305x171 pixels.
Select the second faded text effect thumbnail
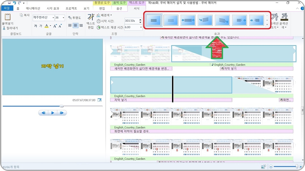pos(171,20)
